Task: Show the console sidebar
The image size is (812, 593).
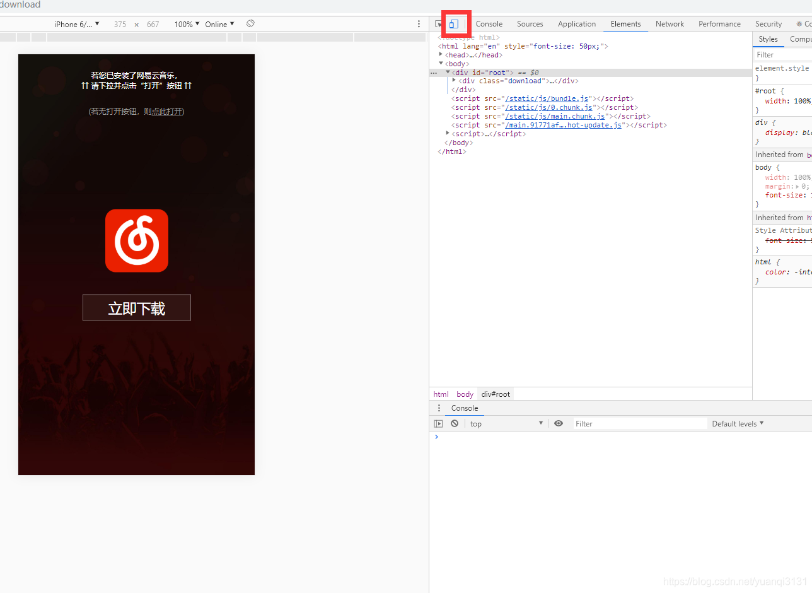Action: point(438,423)
